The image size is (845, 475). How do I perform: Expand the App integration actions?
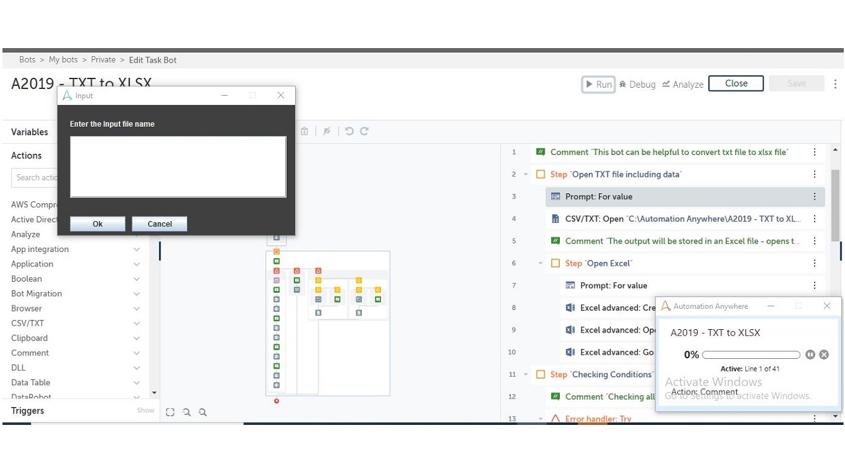137,249
